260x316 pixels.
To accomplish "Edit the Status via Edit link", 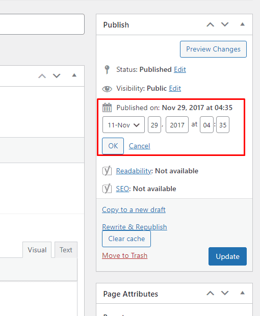I will click(x=180, y=69).
